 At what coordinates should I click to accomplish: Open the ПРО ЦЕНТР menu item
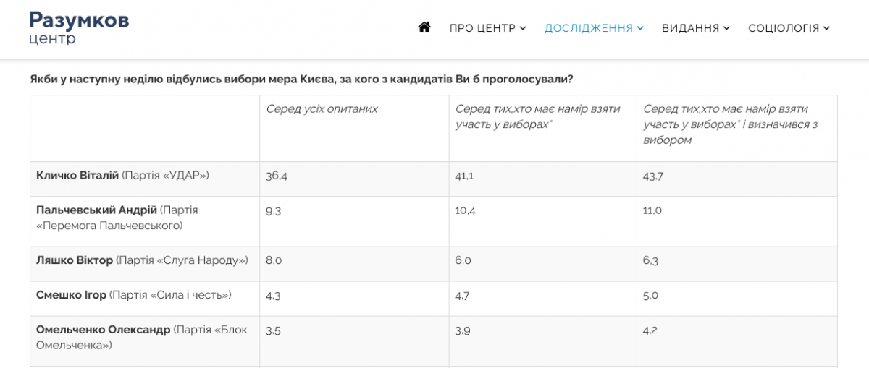click(482, 28)
